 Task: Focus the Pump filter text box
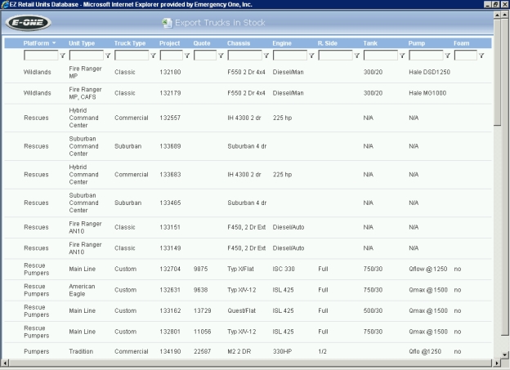tap(426, 56)
